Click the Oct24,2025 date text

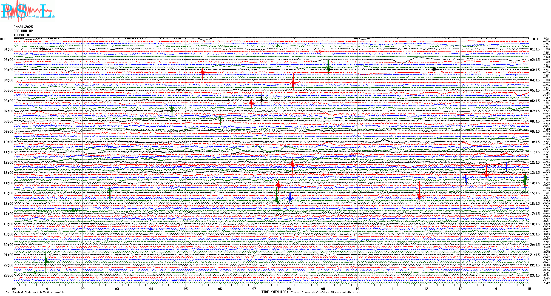point(23,27)
